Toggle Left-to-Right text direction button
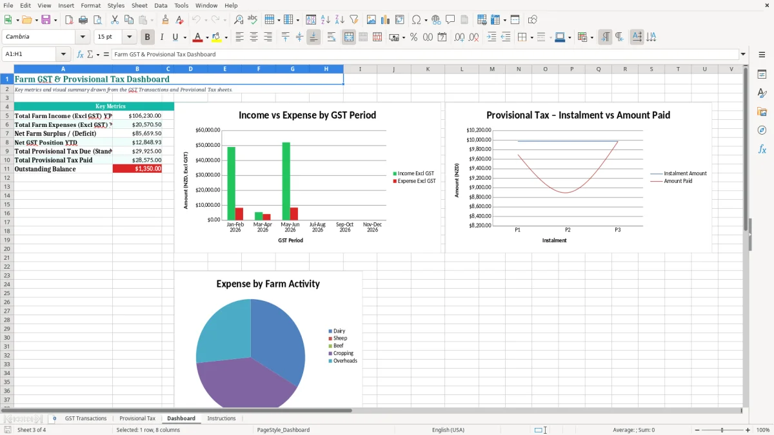This screenshot has width=774, height=435. pos(605,37)
